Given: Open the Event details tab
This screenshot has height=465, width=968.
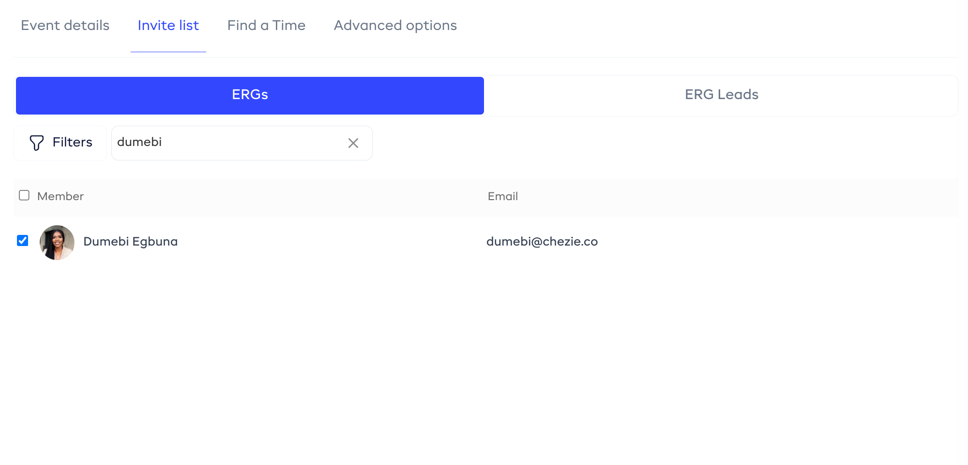Looking at the screenshot, I should click(x=65, y=26).
